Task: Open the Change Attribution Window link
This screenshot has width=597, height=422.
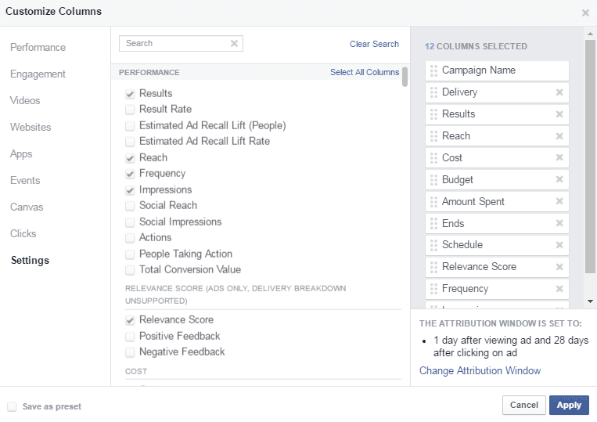Action: click(x=480, y=371)
